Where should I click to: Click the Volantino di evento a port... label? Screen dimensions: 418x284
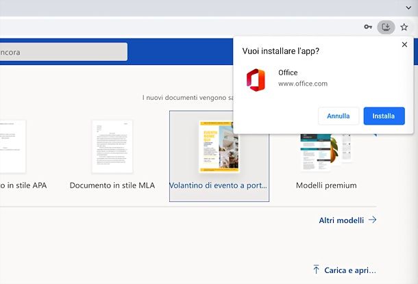[x=219, y=185]
